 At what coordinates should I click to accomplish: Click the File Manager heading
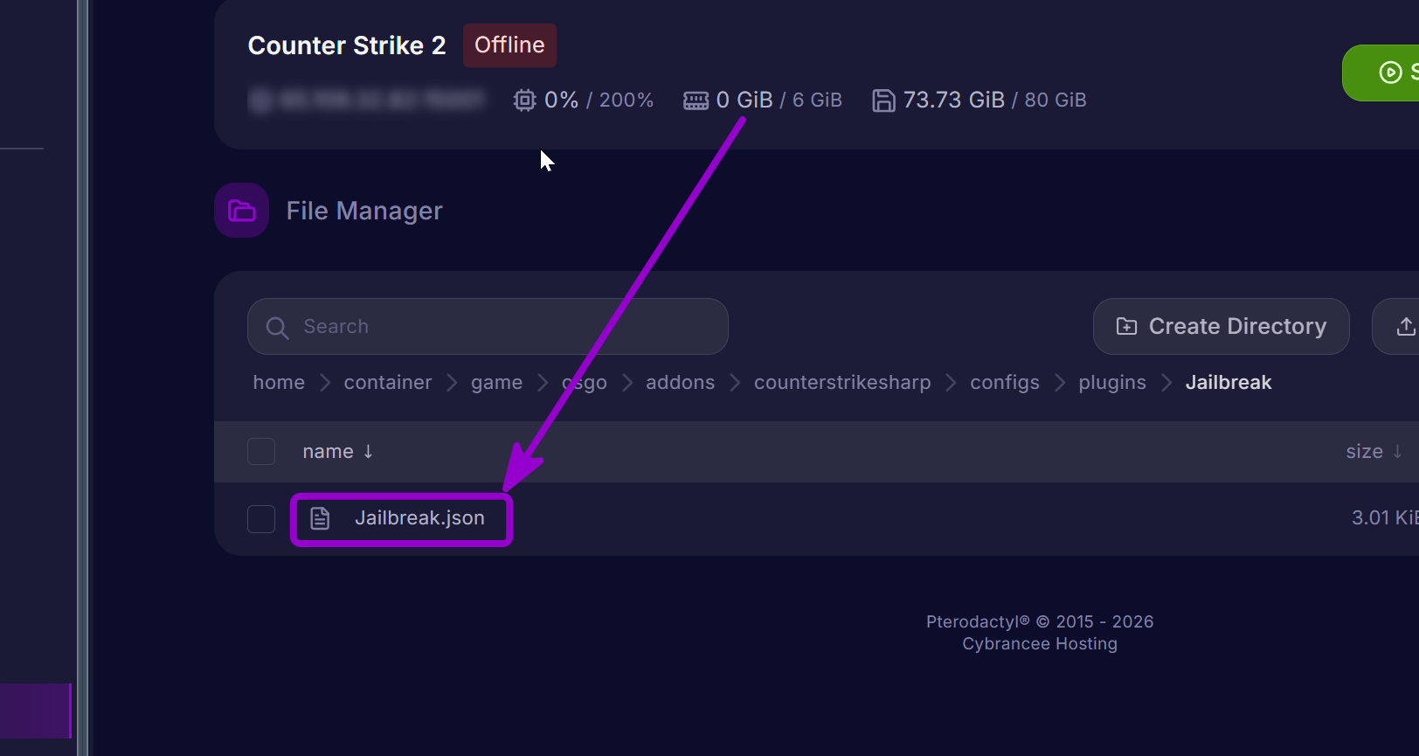click(x=364, y=211)
